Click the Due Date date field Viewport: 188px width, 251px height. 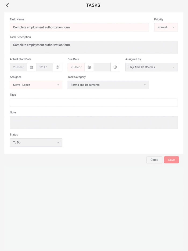pos(76,67)
